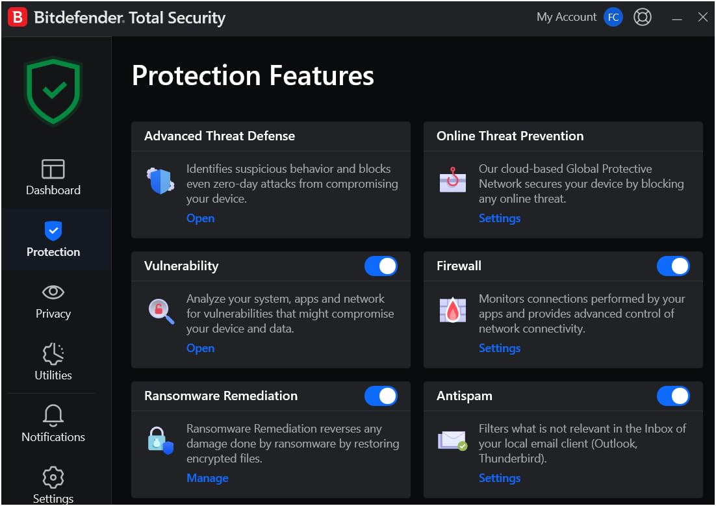This screenshot has width=716, height=506.
Task: Open the Settings gear in sidebar
Action: click(53, 477)
